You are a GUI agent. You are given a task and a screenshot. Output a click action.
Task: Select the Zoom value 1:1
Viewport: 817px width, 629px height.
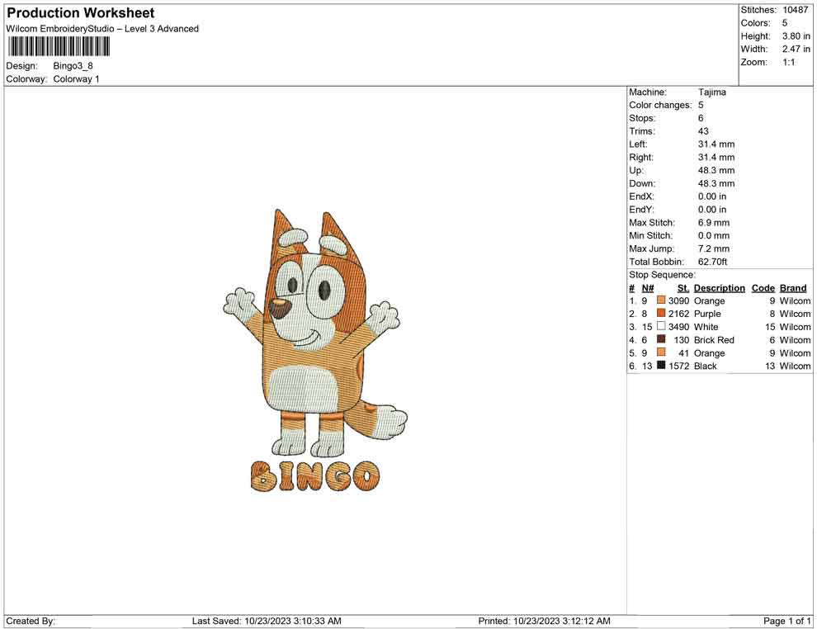789,62
